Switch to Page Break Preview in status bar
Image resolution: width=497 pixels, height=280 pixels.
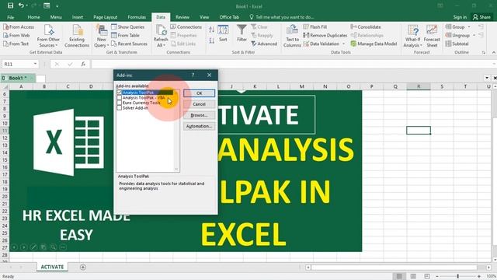tap(427, 276)
